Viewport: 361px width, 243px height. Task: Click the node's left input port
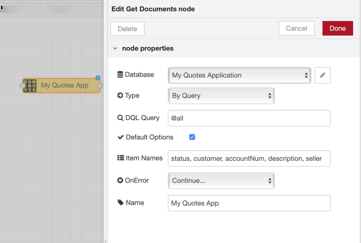[22, 86]
